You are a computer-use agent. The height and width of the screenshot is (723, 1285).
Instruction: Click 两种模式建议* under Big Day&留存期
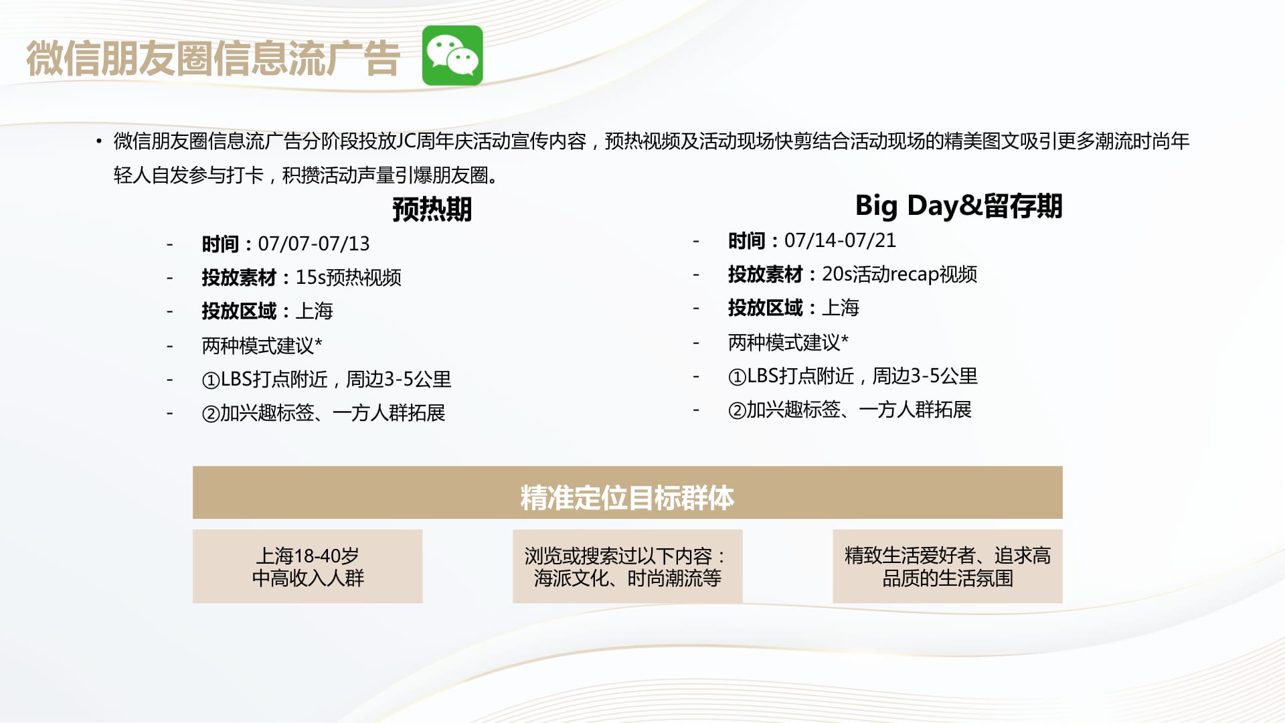pos(788,342)
